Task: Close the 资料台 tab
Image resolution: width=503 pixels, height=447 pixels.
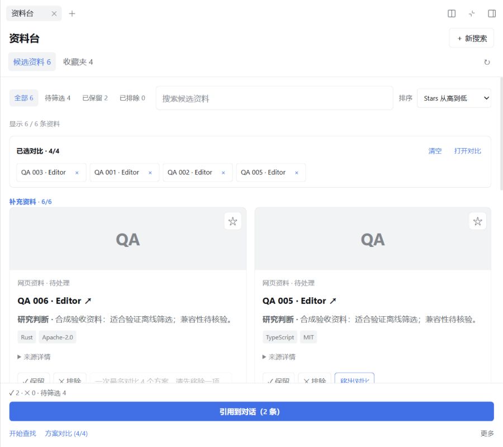Action: (x=54, y=13)
